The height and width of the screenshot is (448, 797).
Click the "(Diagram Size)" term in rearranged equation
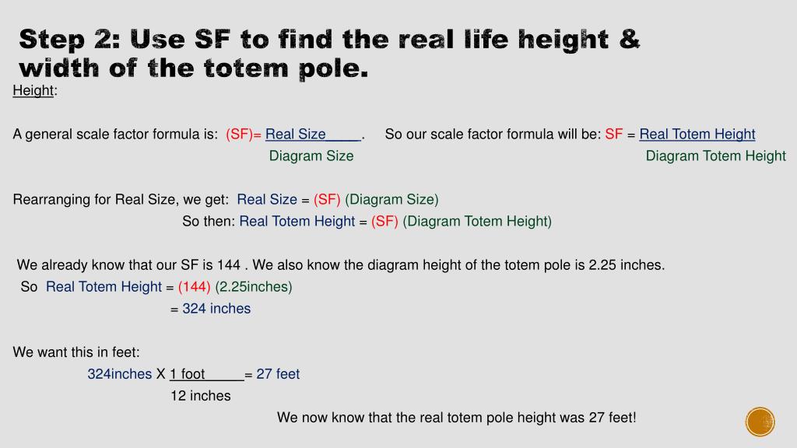[391, 200]
